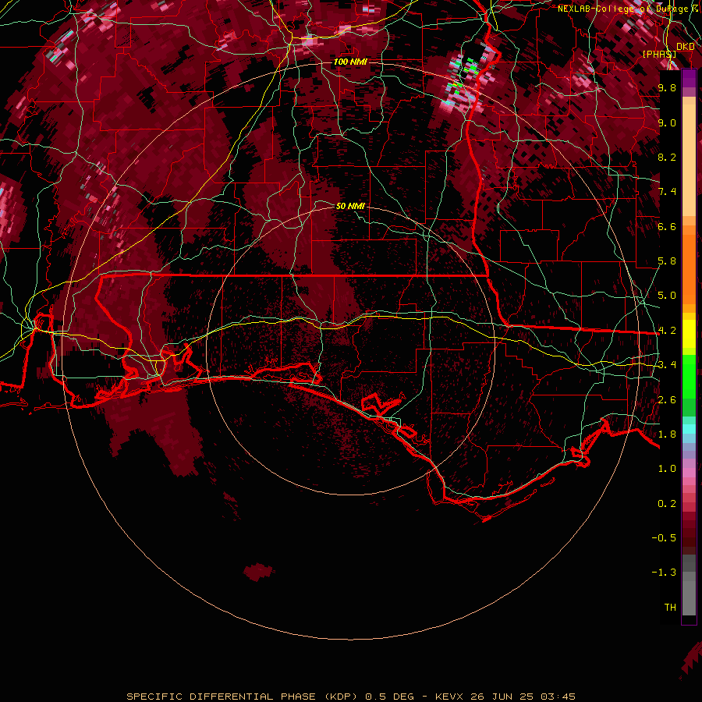Click the 3.4 legend value

pos(667,365)
